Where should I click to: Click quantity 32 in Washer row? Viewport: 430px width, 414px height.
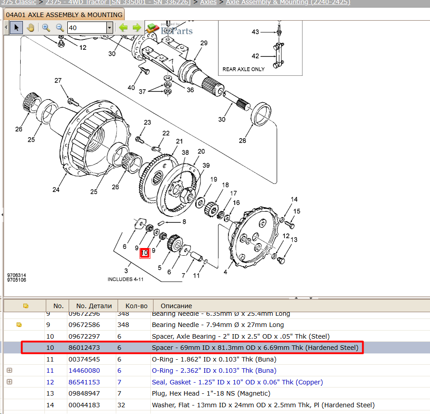coord(121,405)
